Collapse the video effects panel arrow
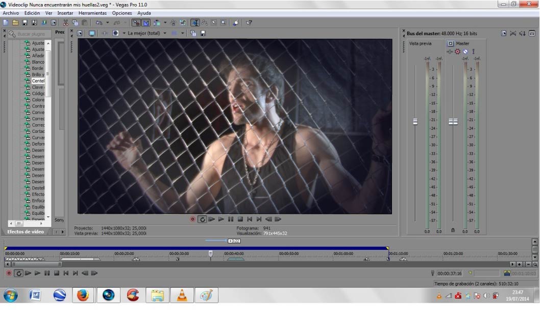The height and width of the screenshot is (310, 540). [x=5, y=36]
